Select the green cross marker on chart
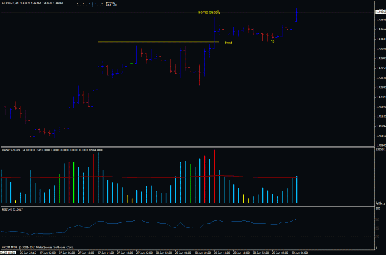This screenshot has height=255, width=386. click(x=132, y=64)
